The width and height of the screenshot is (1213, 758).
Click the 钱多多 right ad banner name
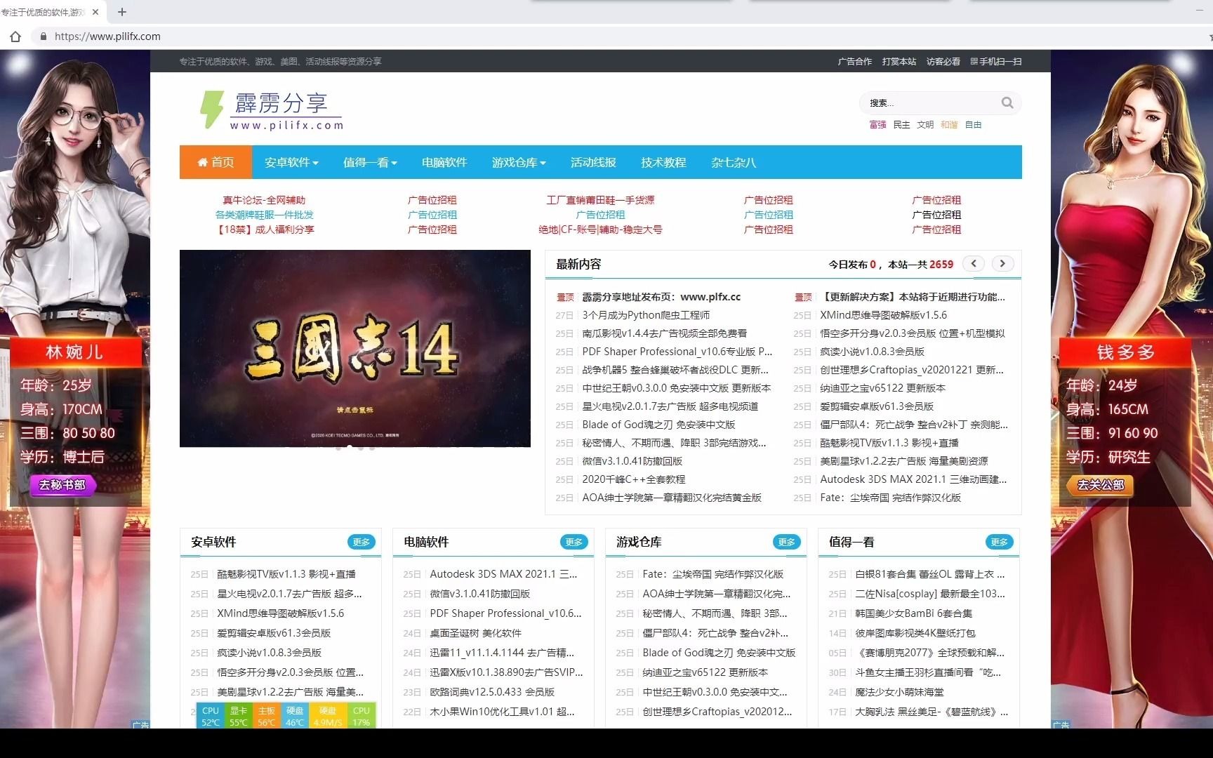point(1125,352)
